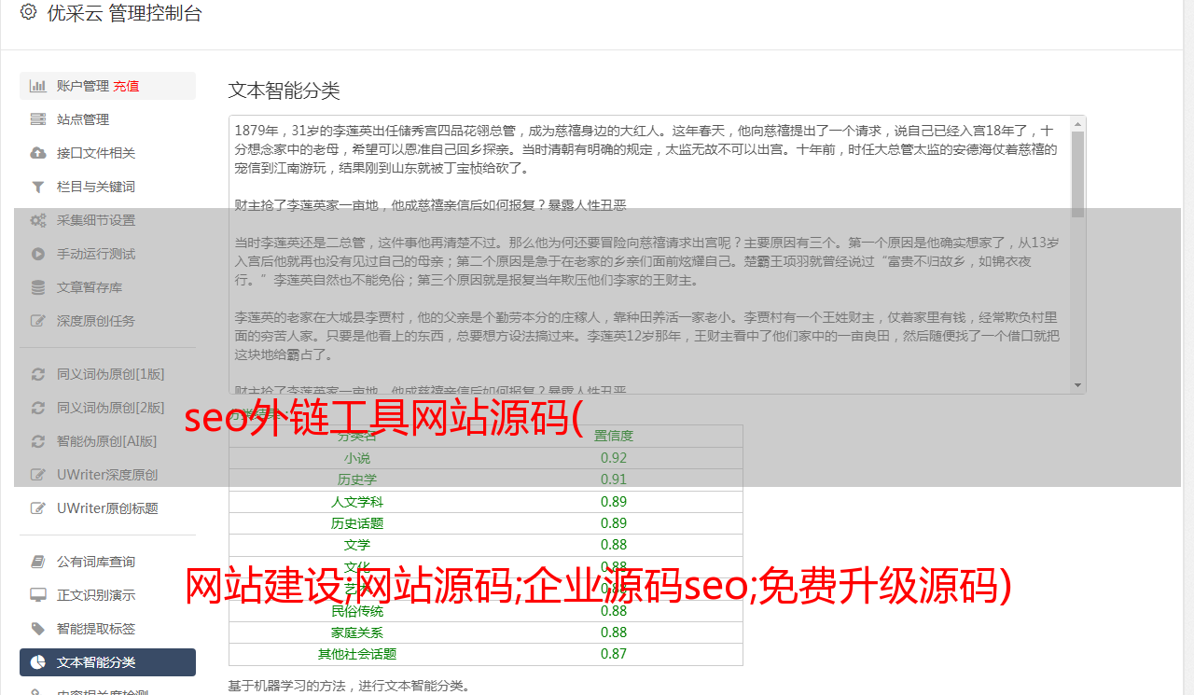Click the 人文学科 category cell

[x=357, y=502]
